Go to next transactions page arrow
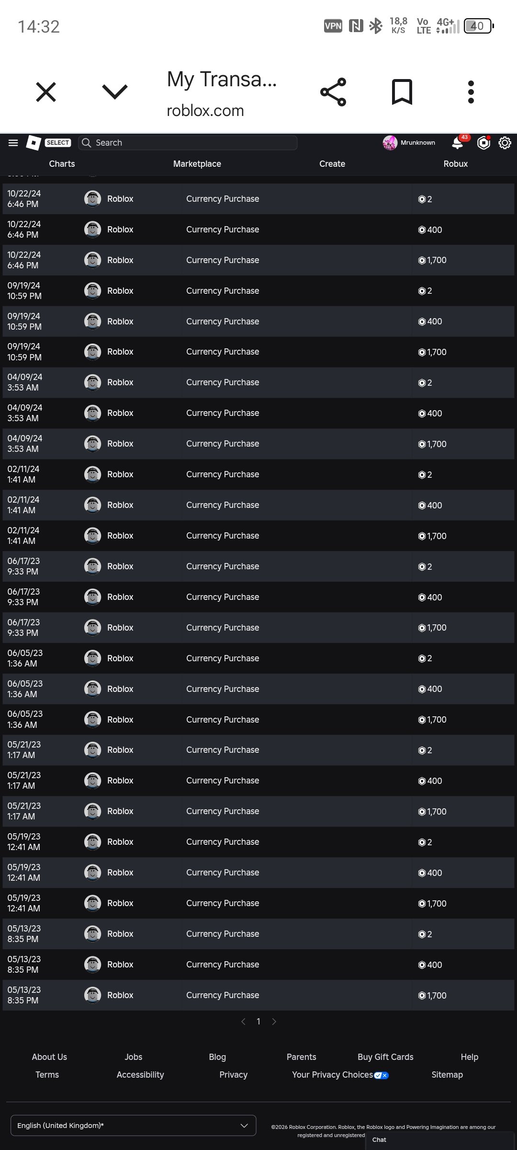517x1150 pixels. (x=274, y=1022)
